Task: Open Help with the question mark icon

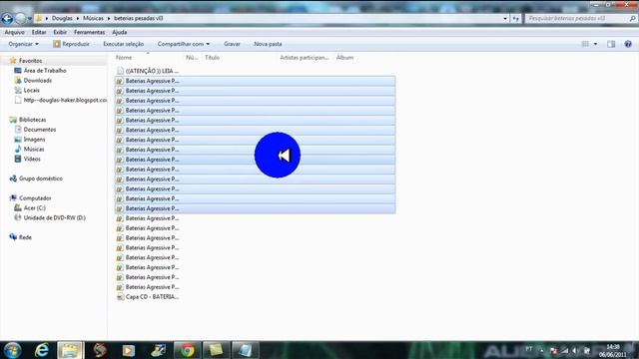Action: (628, 44)
